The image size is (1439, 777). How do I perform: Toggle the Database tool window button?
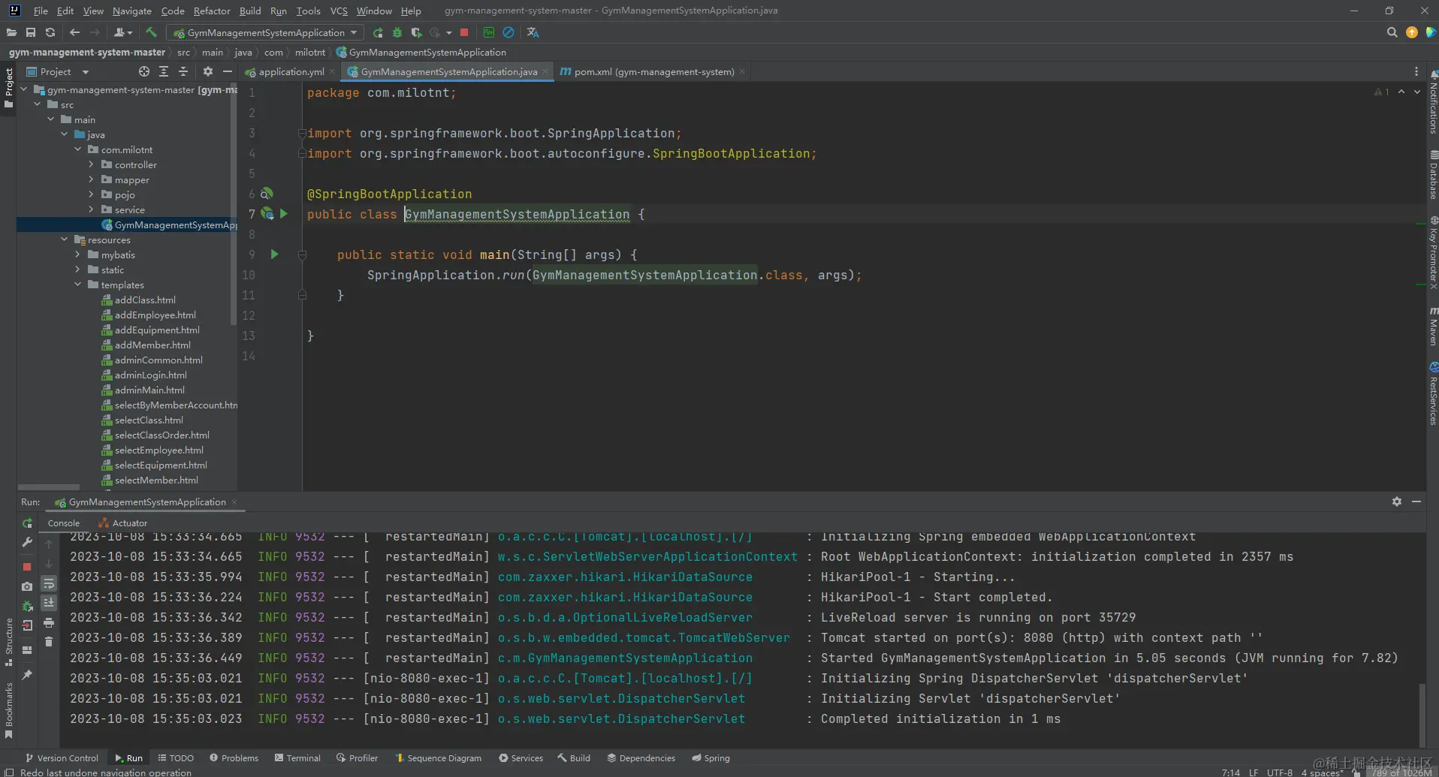(x=1433, y=175)
